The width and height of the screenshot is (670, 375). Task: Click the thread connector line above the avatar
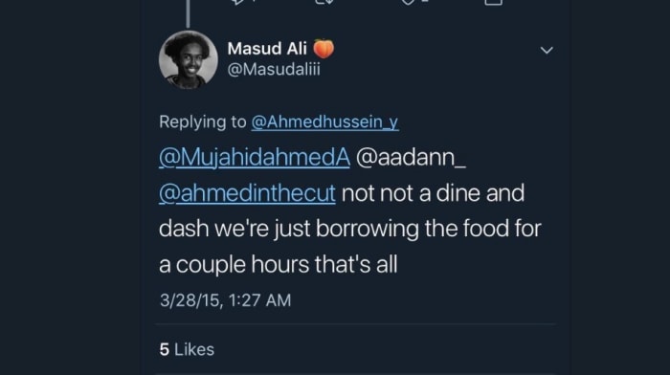[188, 13]
